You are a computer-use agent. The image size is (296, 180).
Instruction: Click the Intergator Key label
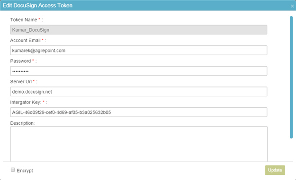26,102
